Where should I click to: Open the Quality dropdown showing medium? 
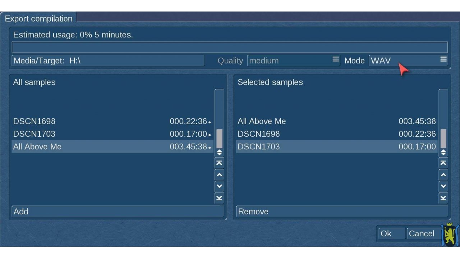pos(294,60)
